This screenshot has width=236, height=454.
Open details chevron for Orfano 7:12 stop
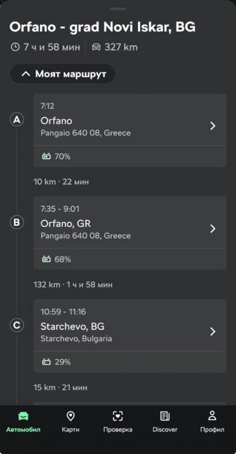[213, 126]
